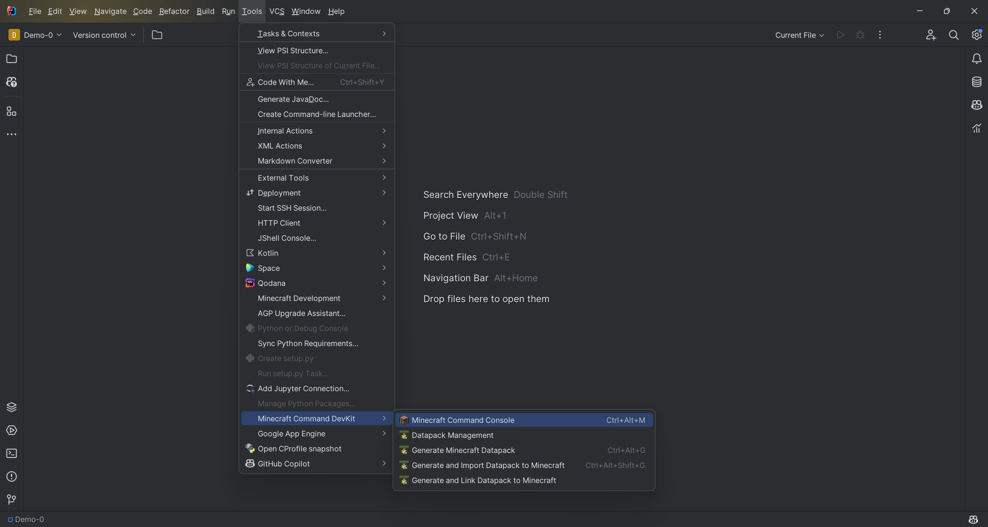
Task: Open the Version control dropdown
Action: click(104, 35)
